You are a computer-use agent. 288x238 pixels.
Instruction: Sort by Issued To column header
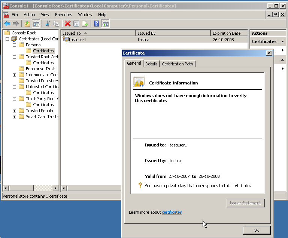coord(98,33)
